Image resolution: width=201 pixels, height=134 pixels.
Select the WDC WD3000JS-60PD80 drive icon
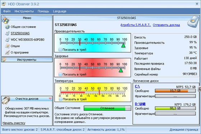7,39
